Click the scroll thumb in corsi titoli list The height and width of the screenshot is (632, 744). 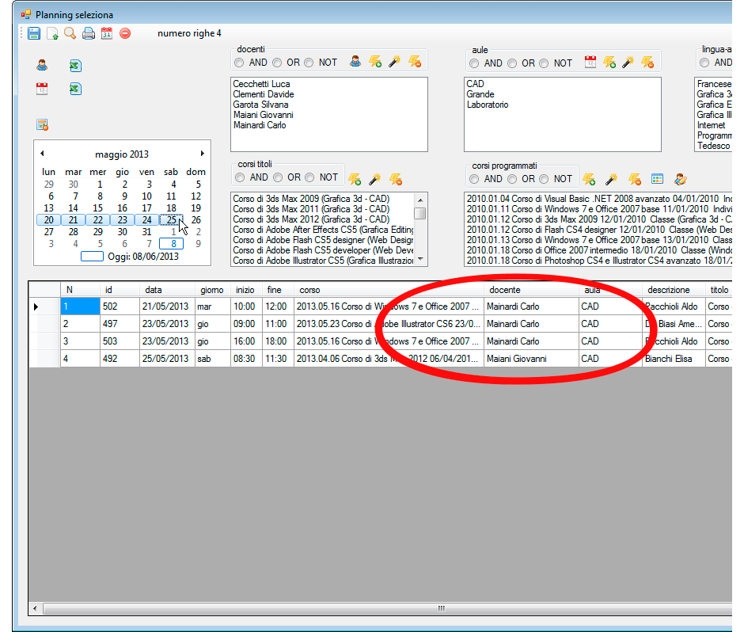coord(420,213)
